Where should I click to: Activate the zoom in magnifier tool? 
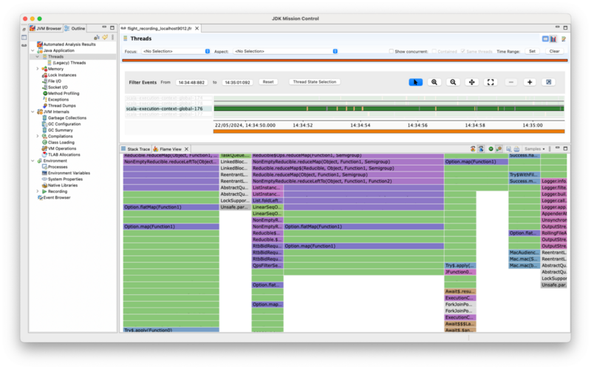[x=434, y=82]
